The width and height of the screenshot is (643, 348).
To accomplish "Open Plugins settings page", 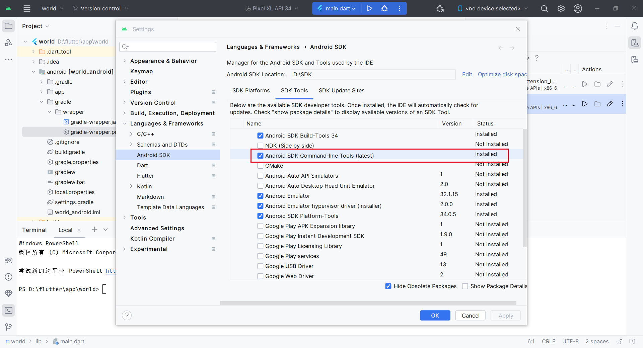I will tap(140, 92).
